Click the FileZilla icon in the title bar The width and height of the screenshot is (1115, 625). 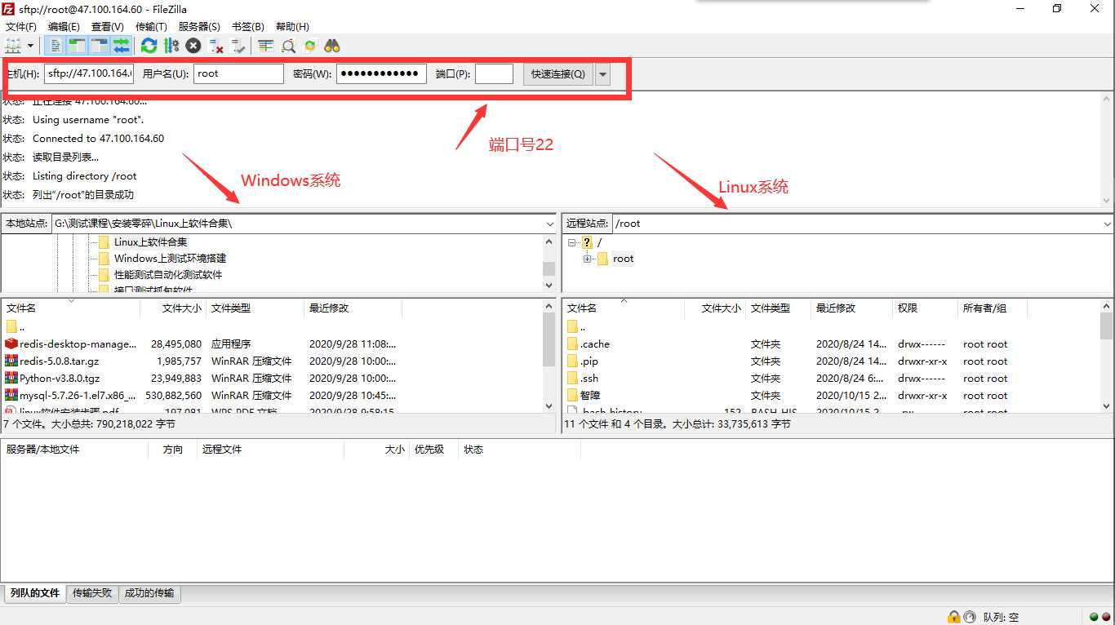click(10, 9)
